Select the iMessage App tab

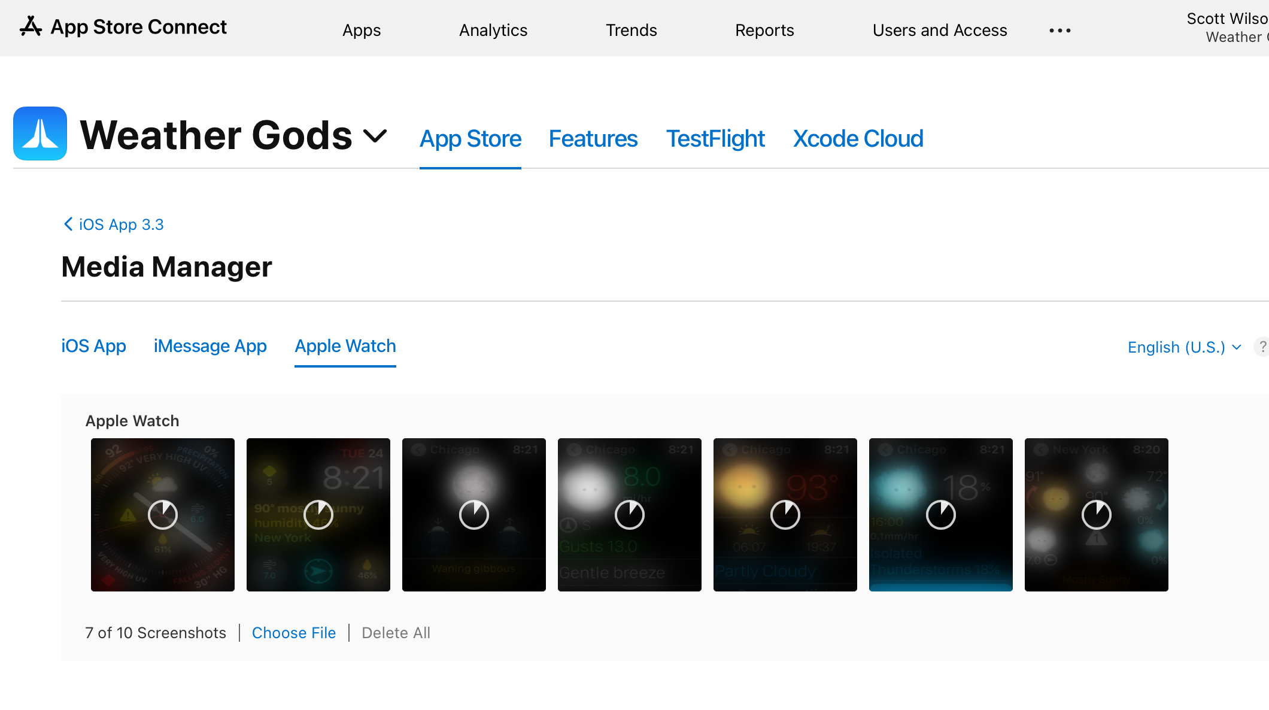210,346
